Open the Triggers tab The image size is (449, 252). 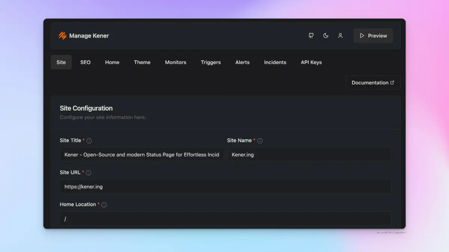[211, 62]
